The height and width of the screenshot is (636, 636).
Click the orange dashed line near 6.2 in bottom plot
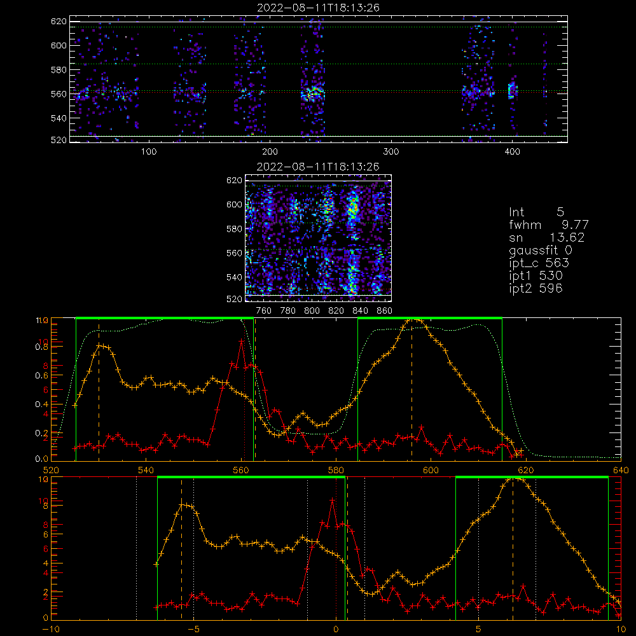[513, 549]
